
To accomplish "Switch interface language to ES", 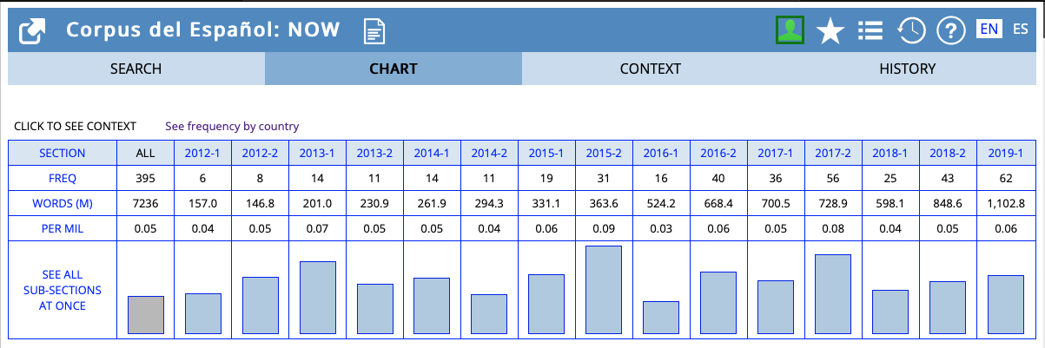I will pos(1021,30).
